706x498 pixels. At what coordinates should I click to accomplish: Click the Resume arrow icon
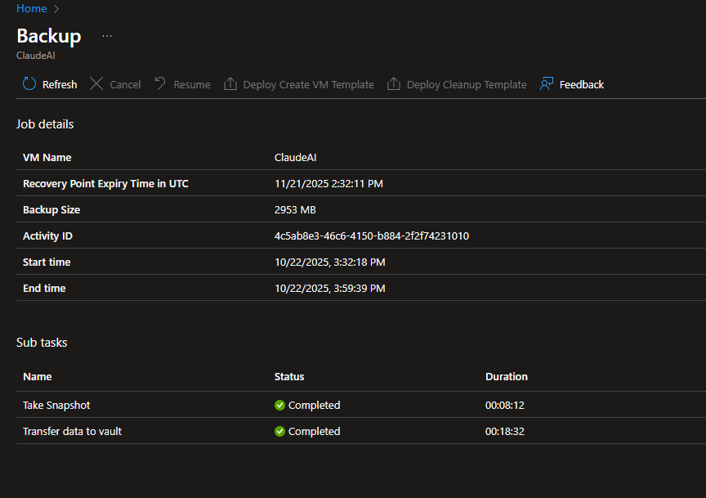tap(160, 84)
